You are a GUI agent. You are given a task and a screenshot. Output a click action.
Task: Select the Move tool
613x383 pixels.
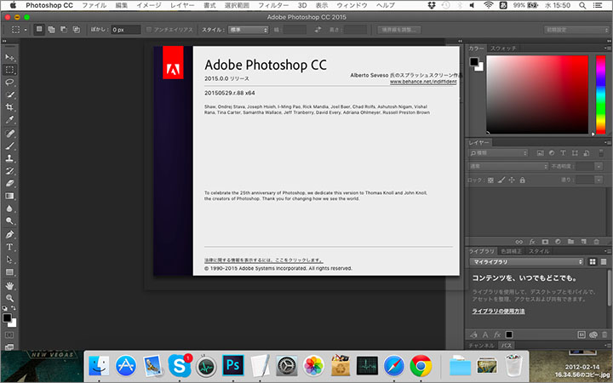tap(9, 58)
